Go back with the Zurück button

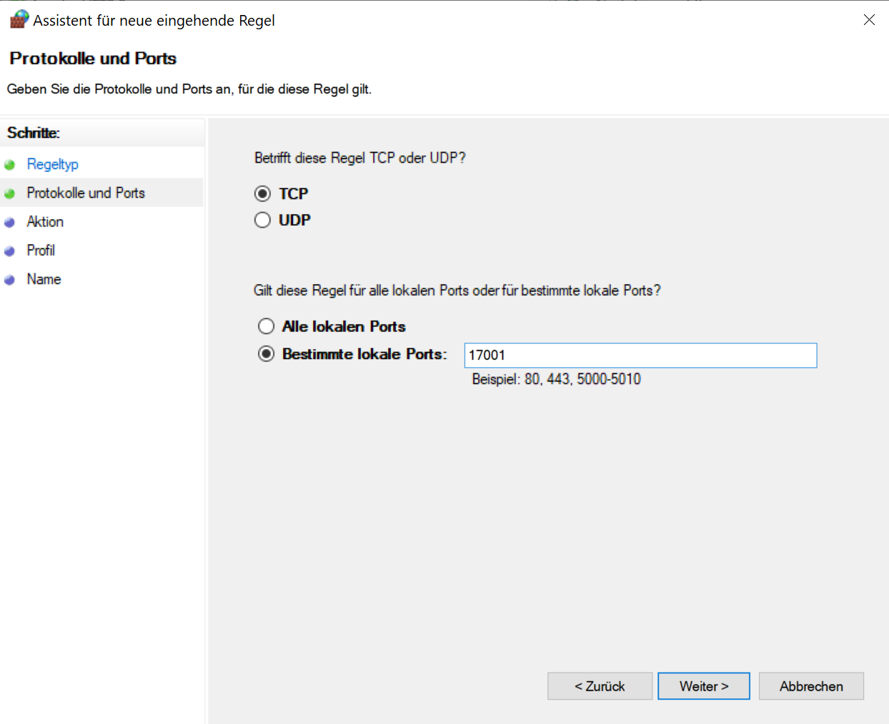600,686
